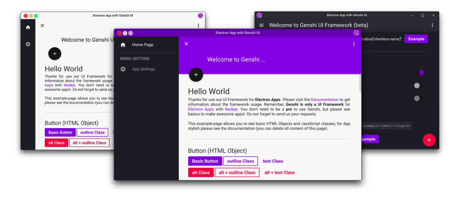Close the middle window using its red button
The height and width of the screenshot is (198, 462).
pos(119,33)
